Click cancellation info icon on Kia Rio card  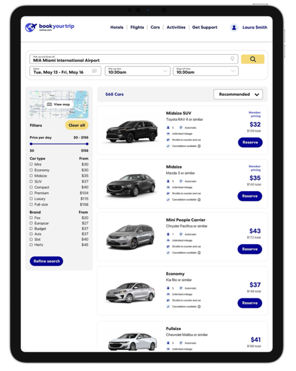(x=200, y=307)
